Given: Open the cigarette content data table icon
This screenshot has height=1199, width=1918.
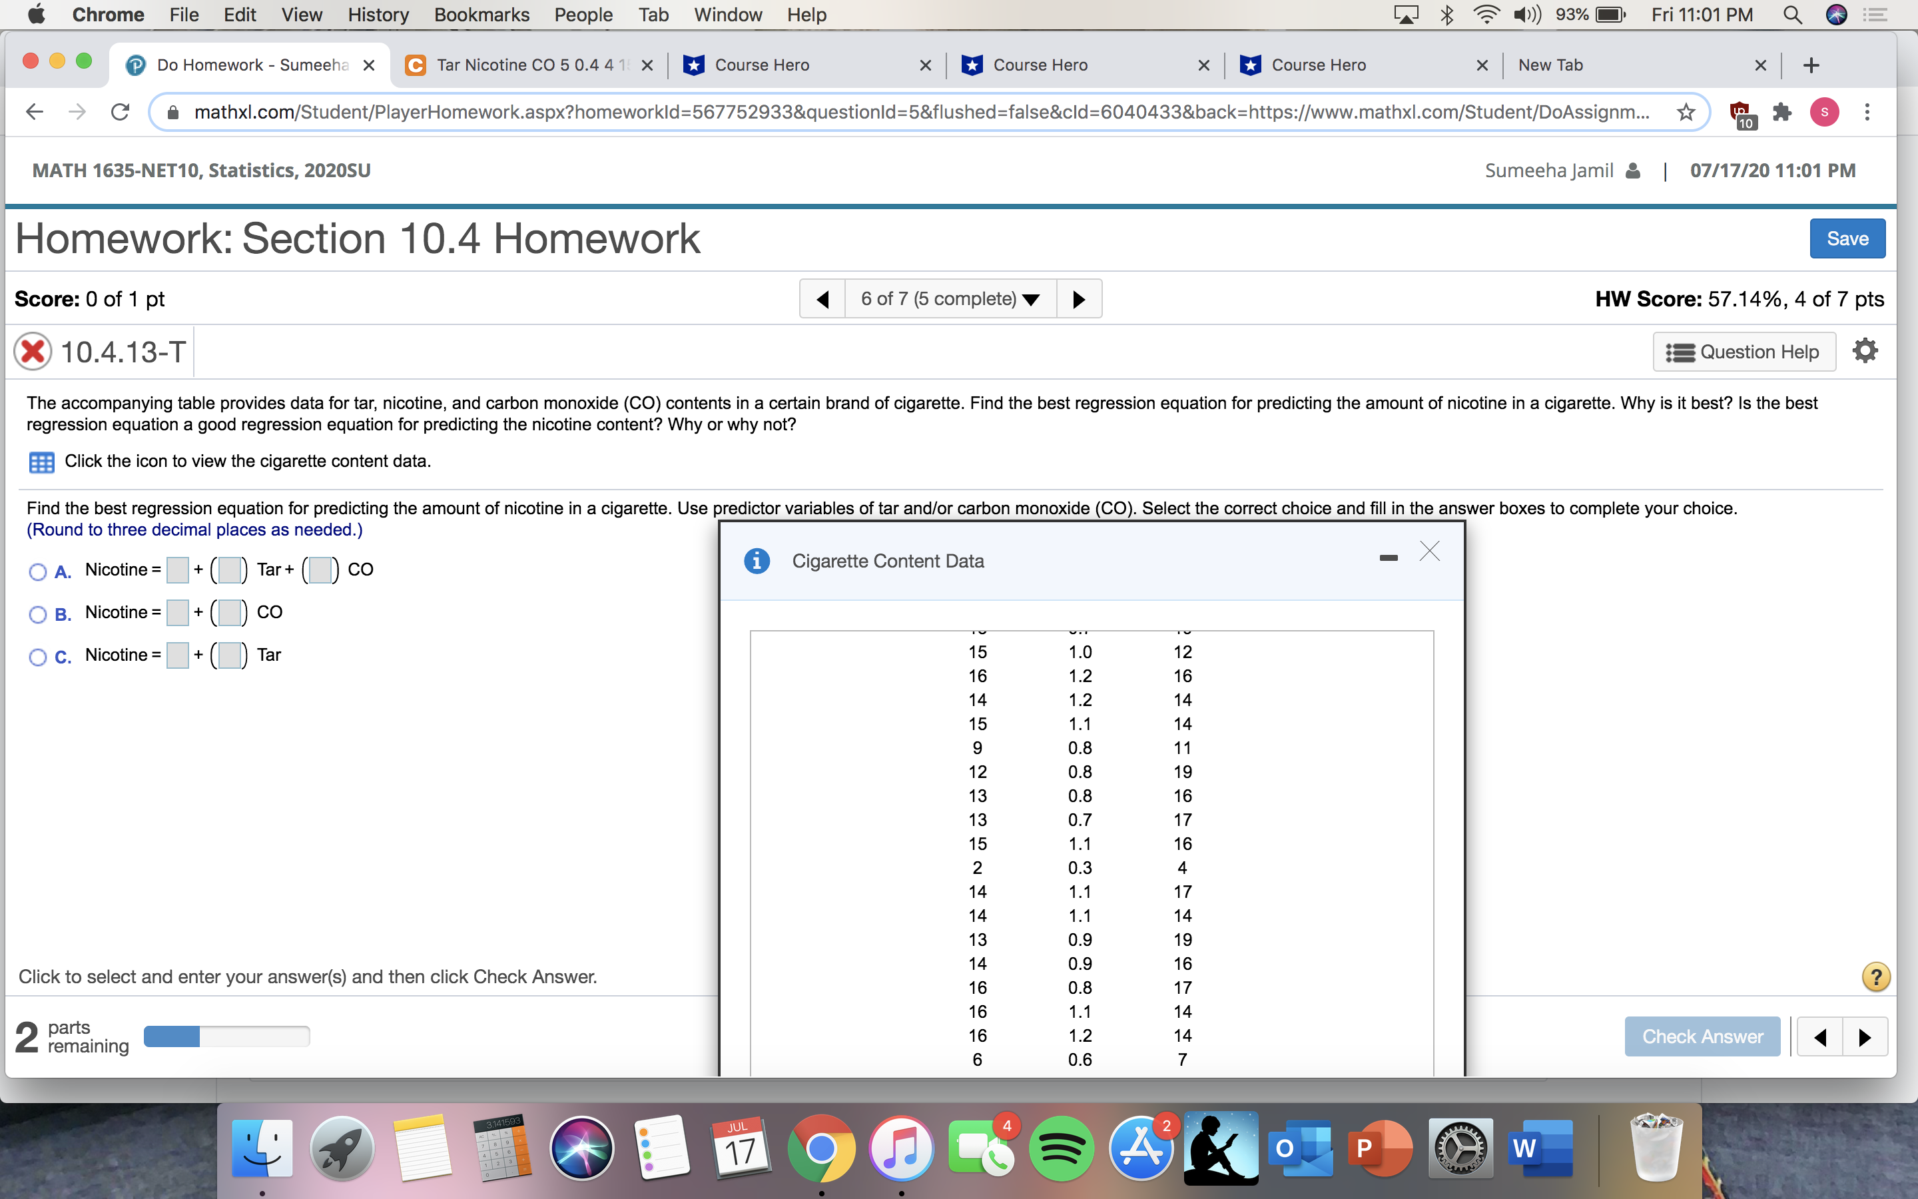Looking at the screenshot, I should (x=41, y=462).
